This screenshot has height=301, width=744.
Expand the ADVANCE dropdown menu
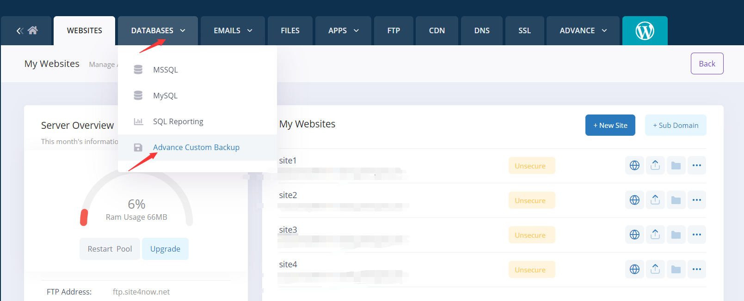[583, 31]
